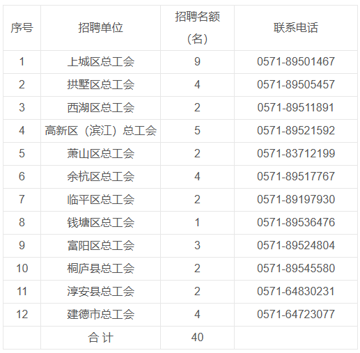Screen dimensions: 360x353
Task: Click quota value 4 for 余杭区总工会
Action: click(197, 176)
